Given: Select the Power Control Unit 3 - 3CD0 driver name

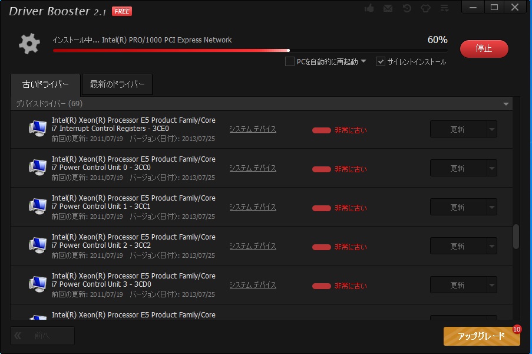Looking at the screenshot, I should point(134,280).
